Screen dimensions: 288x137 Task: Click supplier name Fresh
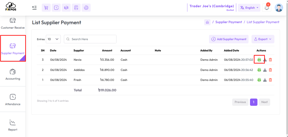[x=77, y=80]
